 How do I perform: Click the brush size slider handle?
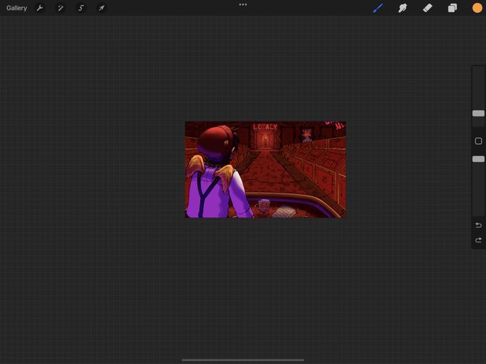tap(478, 113)
